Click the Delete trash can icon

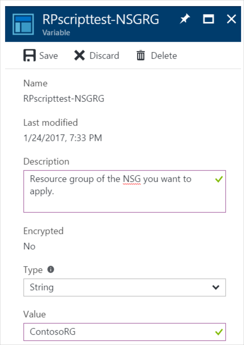click(140, 55)
